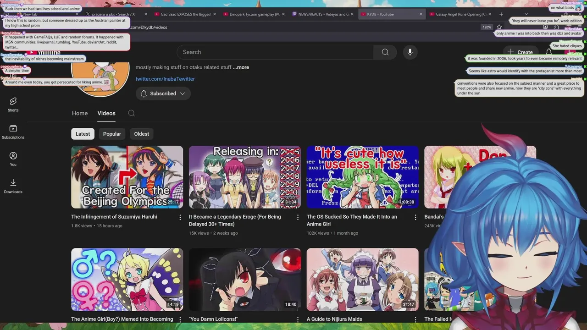The image size is (587, 330).
Task: Sort videos by Oldest
Action: point(141,134)
